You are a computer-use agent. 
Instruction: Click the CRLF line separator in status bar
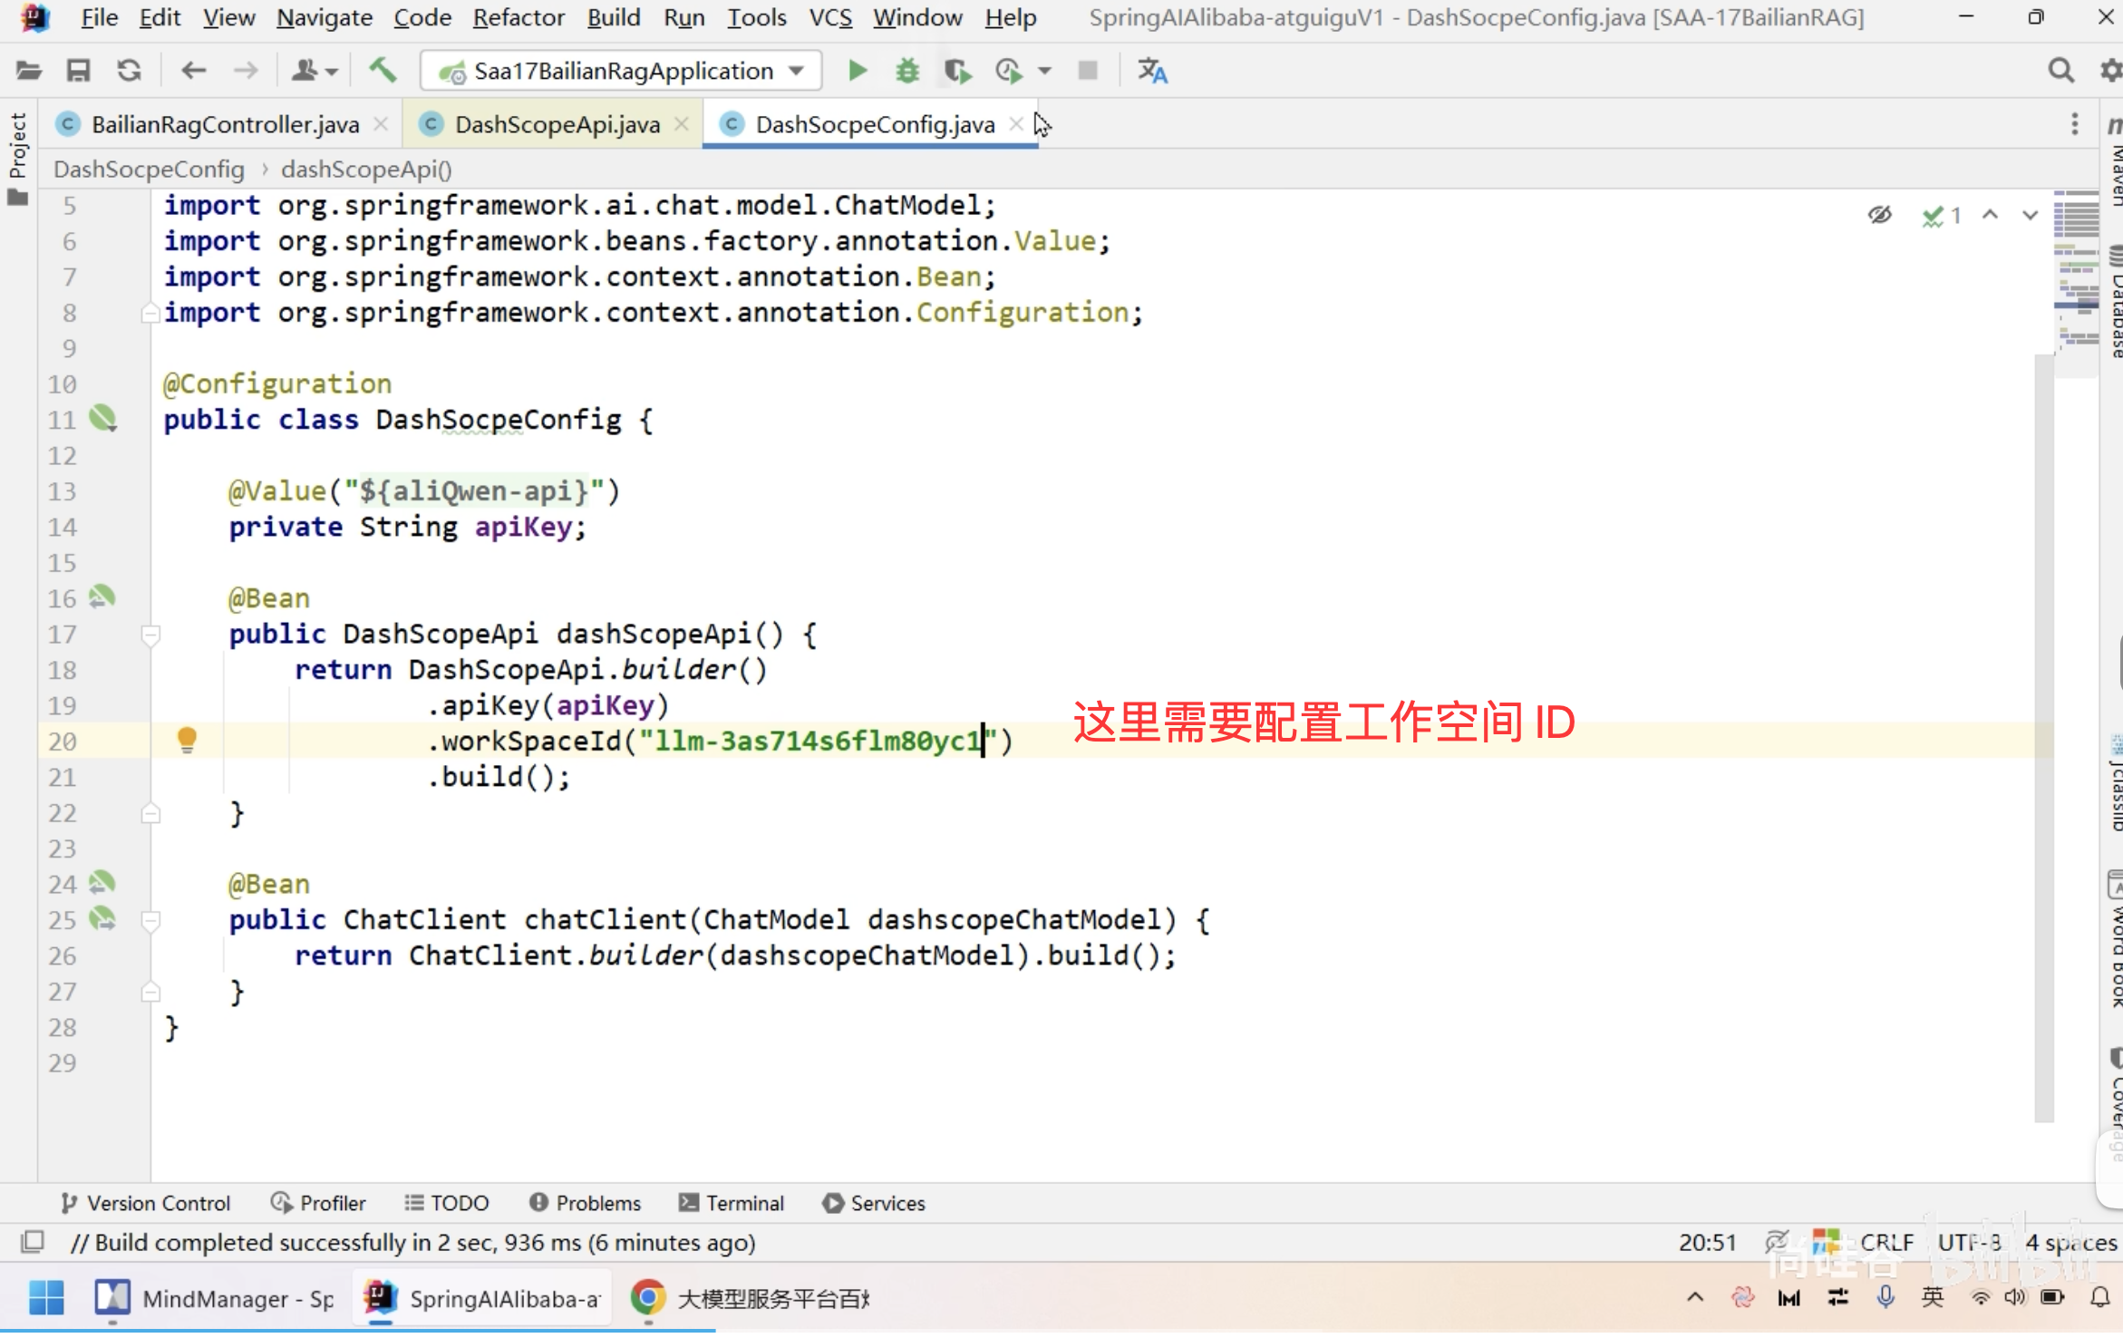(1885, 1241)
